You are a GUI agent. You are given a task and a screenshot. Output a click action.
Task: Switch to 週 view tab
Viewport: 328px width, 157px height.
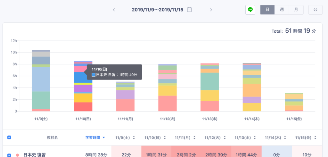(x=282, y=10)
